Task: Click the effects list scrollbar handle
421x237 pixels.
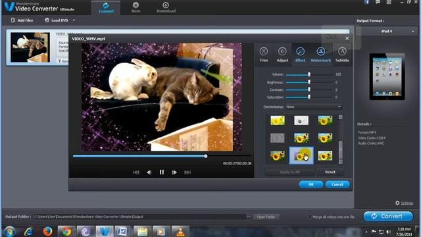Action: click(341, 149)
